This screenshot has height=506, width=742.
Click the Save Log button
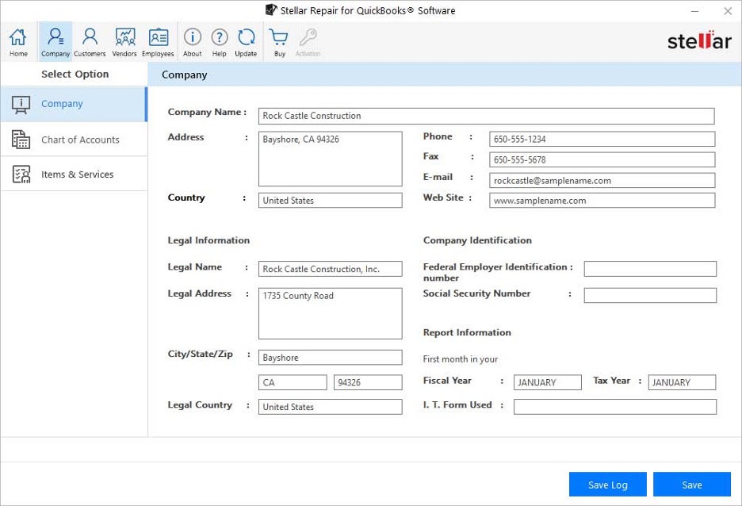pos(607,485)
